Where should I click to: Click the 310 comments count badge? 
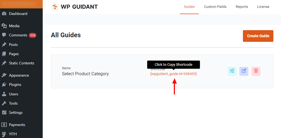[33, 35]
